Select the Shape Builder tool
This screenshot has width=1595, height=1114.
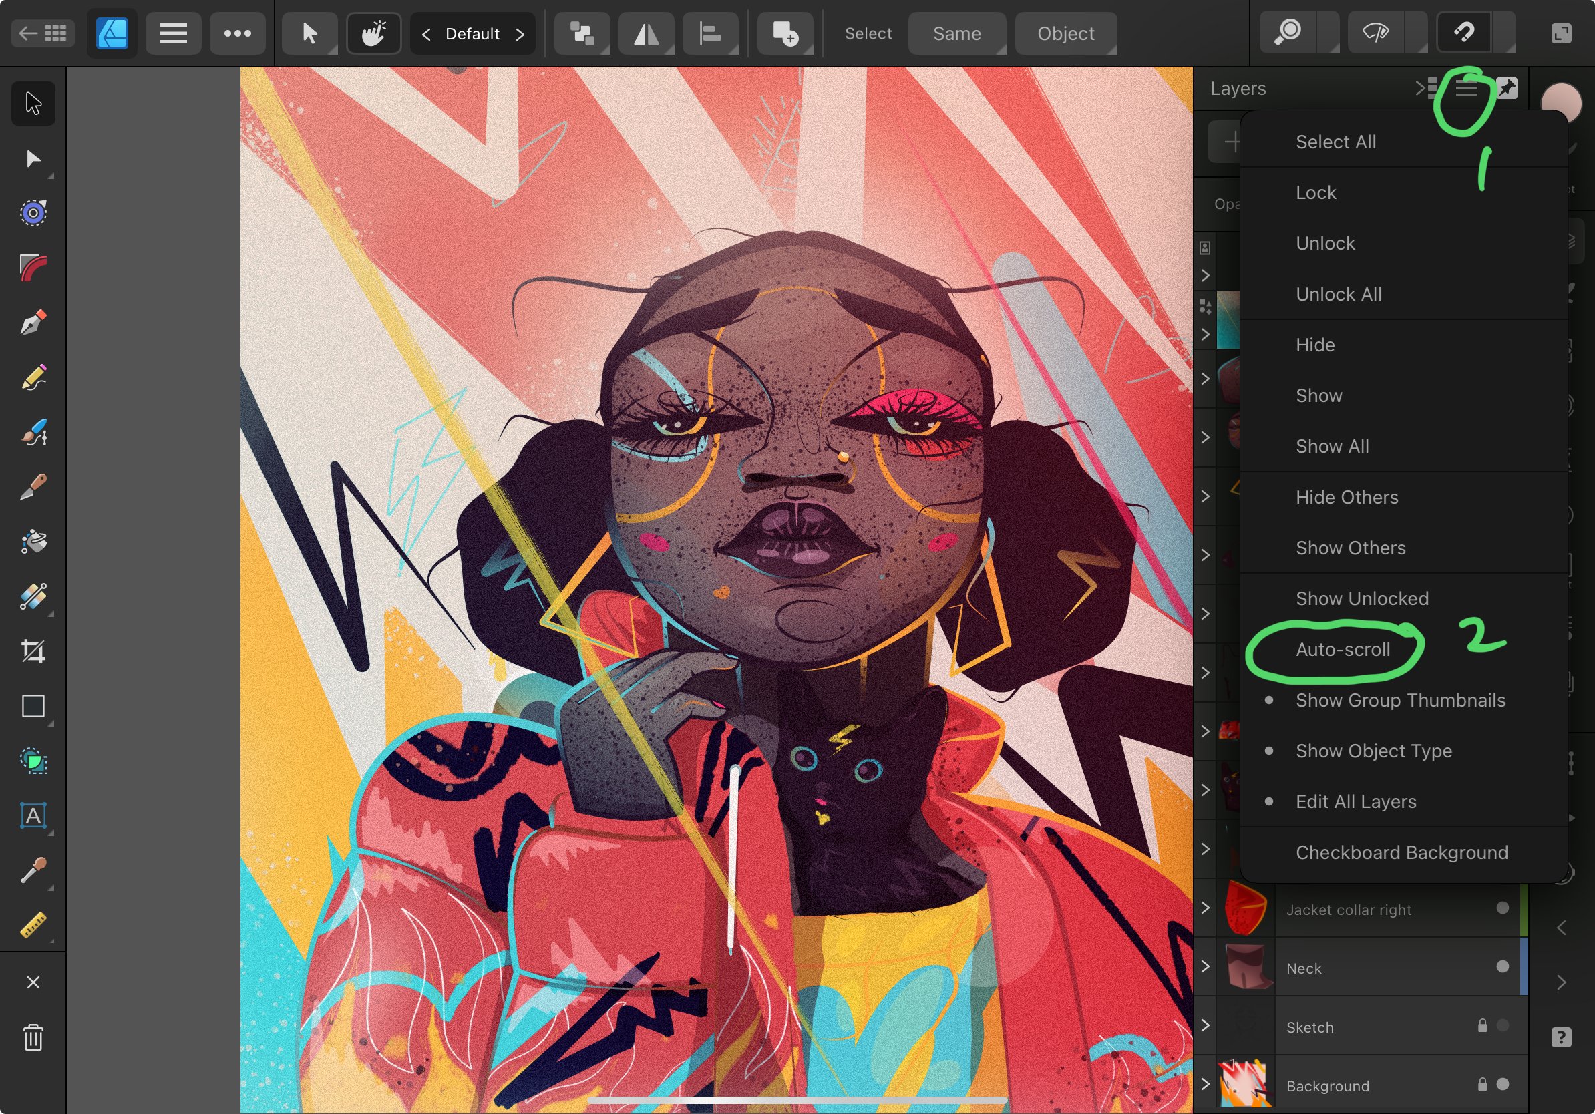click(33, 761)
